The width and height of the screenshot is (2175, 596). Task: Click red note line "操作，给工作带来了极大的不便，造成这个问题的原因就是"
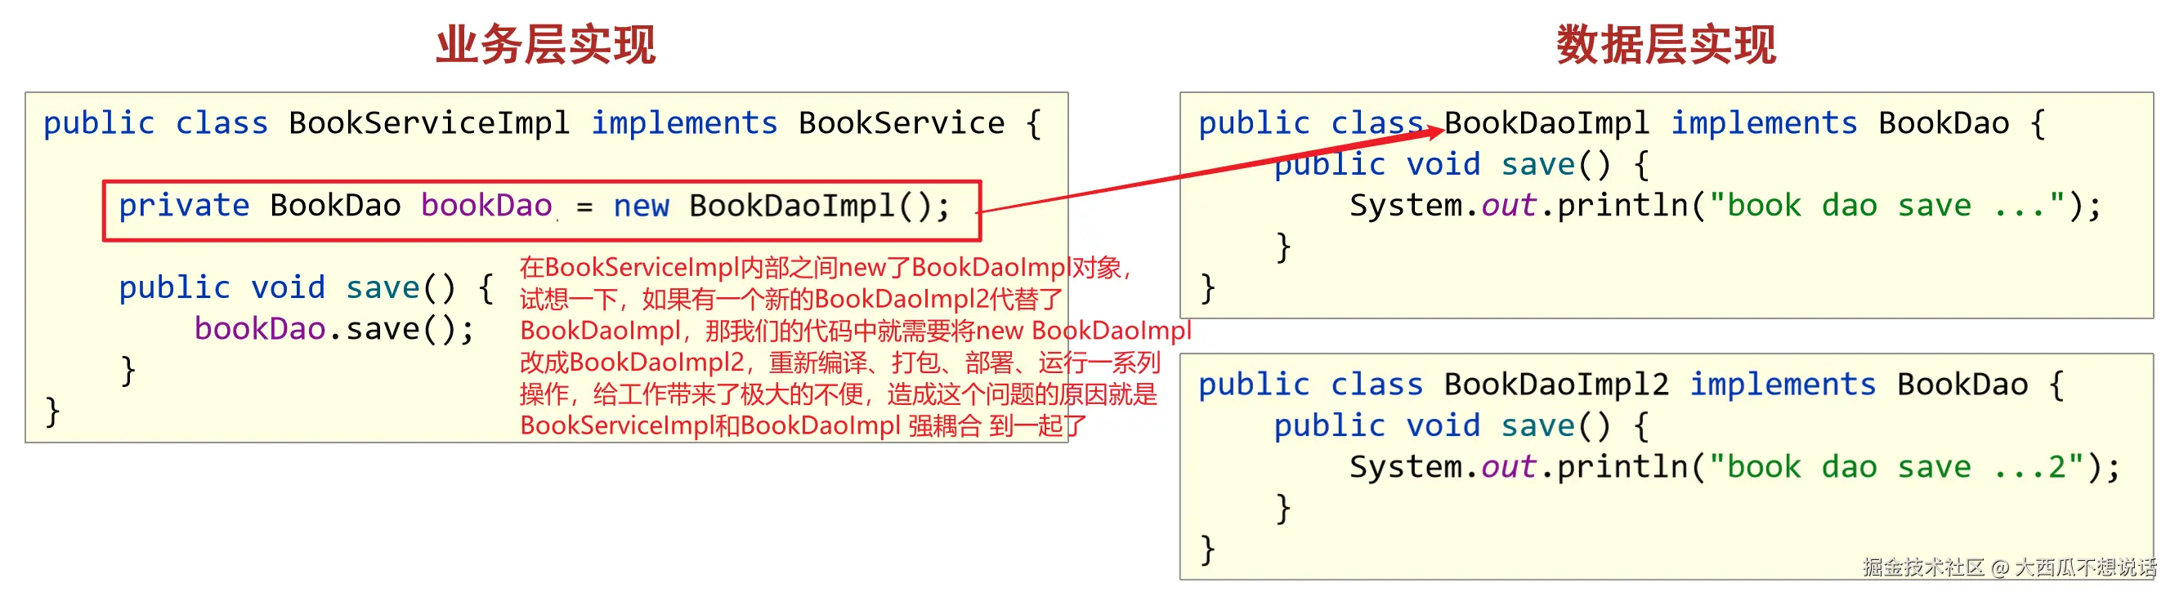coord(838,394)
